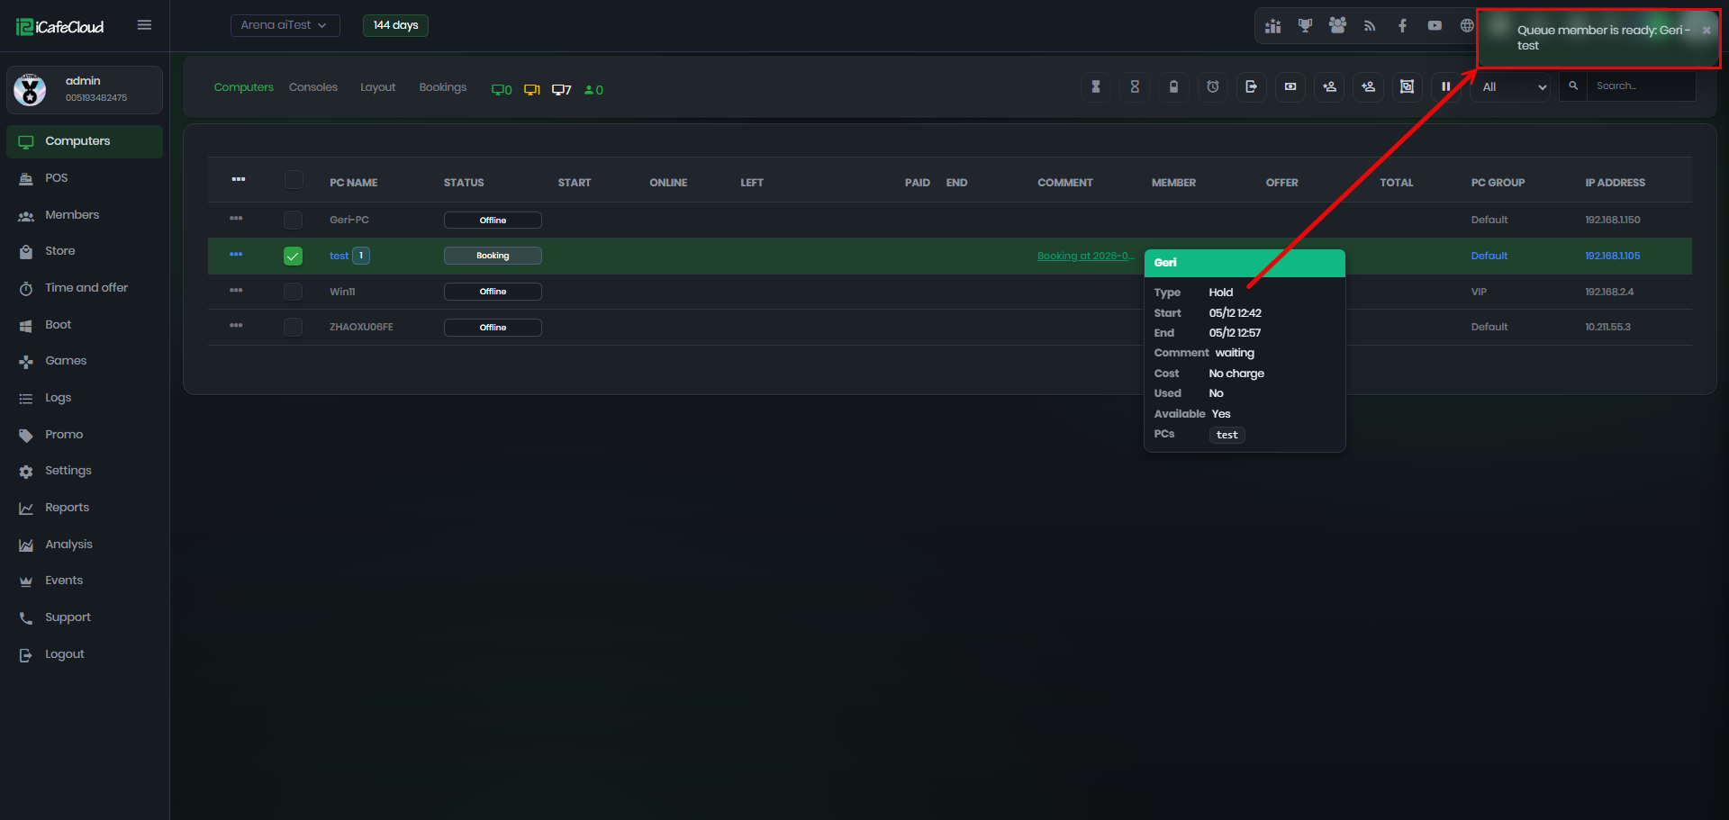Open the Promo sidebar item
1729x820 pixels.
point(85,435)
